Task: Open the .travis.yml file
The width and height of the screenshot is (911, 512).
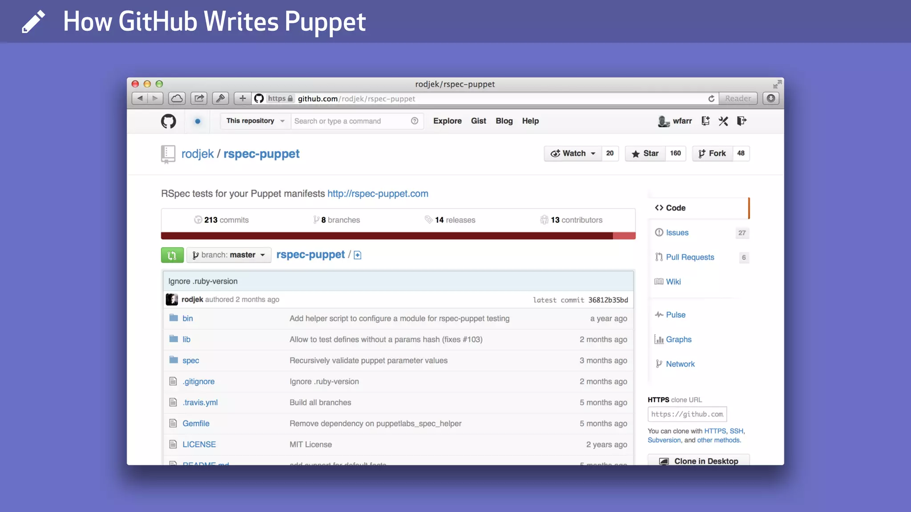Action: [x=200, y=403]
